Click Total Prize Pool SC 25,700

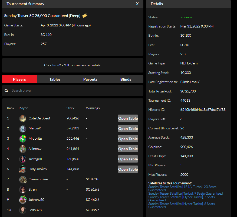point(188,91)
